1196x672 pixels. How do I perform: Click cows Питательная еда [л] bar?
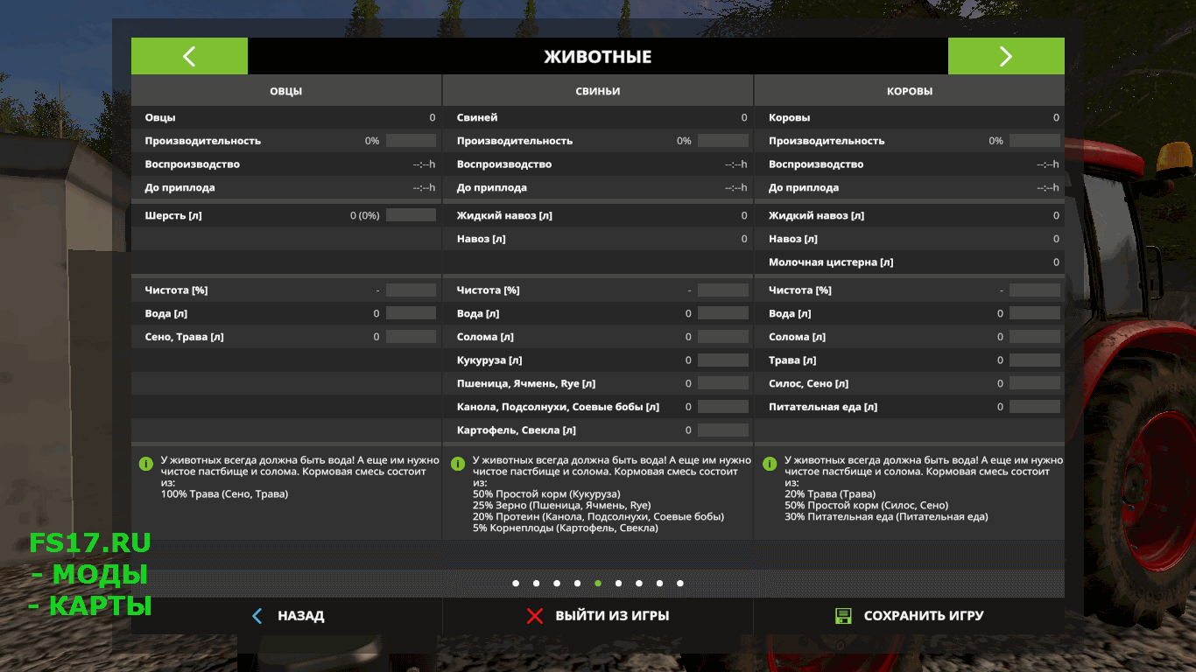[x=1035, y=407]
